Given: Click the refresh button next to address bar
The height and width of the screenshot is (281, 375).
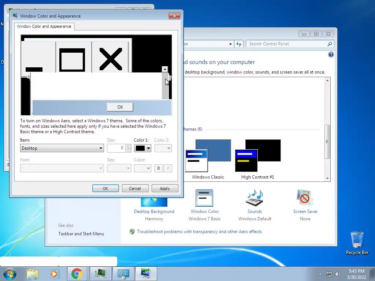Looking at the screenshot, I should point(239,44).
